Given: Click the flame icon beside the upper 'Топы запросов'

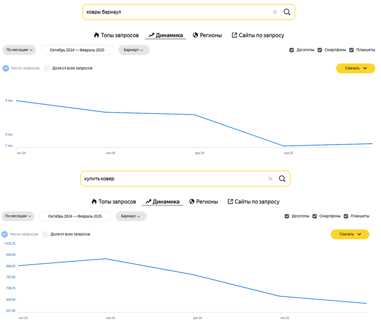Looking at the screenshot, I should [96, 35].
